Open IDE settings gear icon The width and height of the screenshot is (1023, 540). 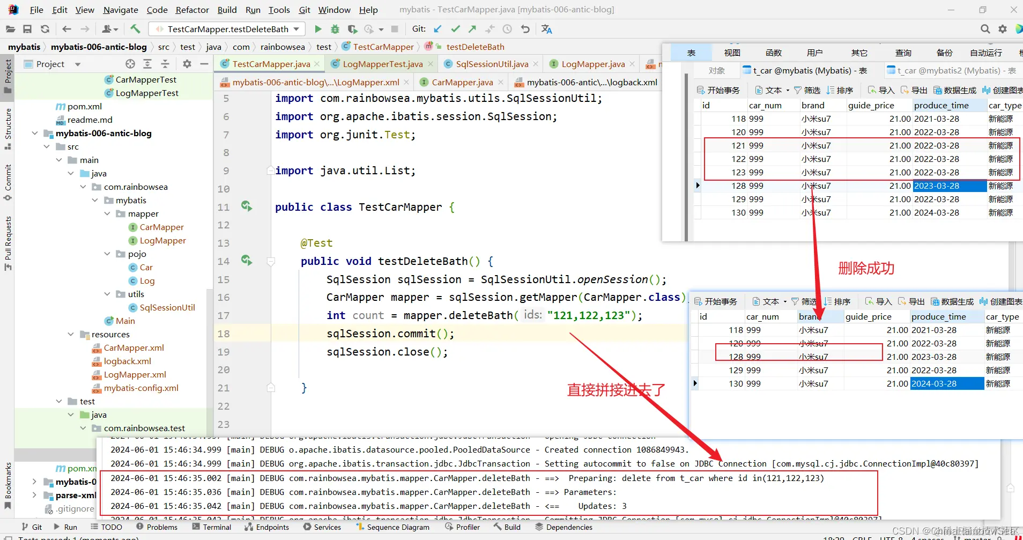point(1003,29)
